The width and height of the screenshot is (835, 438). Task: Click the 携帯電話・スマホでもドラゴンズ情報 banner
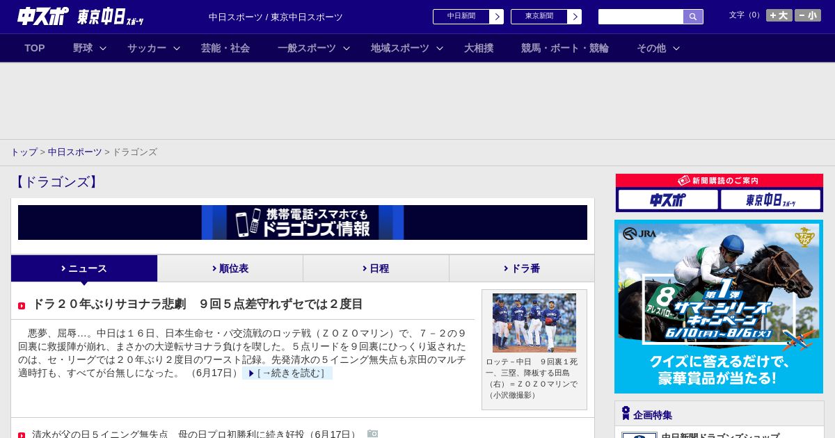point(303,222)
